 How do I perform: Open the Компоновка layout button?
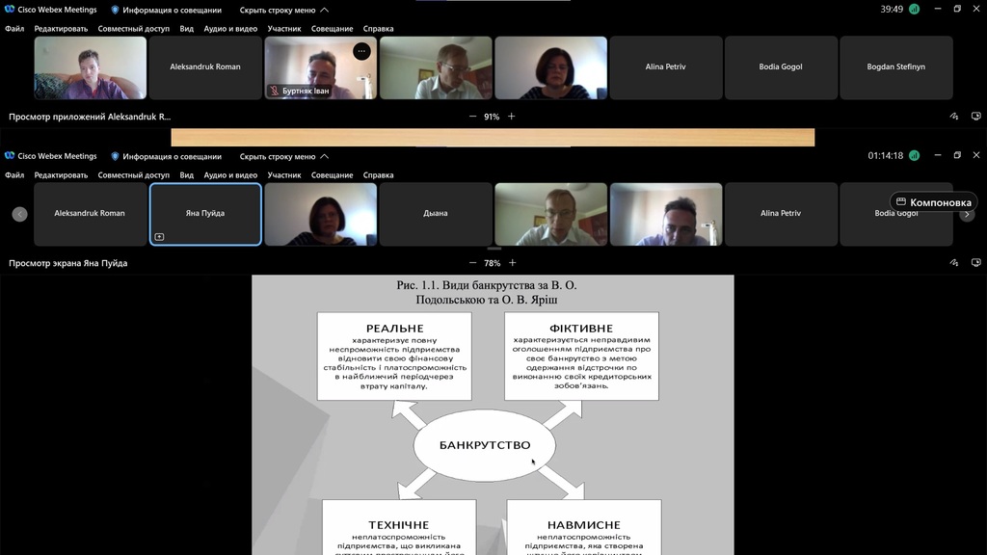point(933,202)
